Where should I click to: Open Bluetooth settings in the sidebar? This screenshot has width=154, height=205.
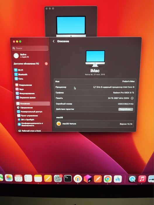pyautogui.click(x=21, y=74)
